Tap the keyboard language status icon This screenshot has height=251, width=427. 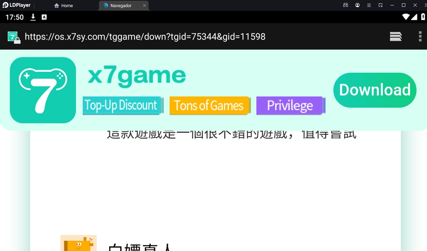(x=44, y=17)
